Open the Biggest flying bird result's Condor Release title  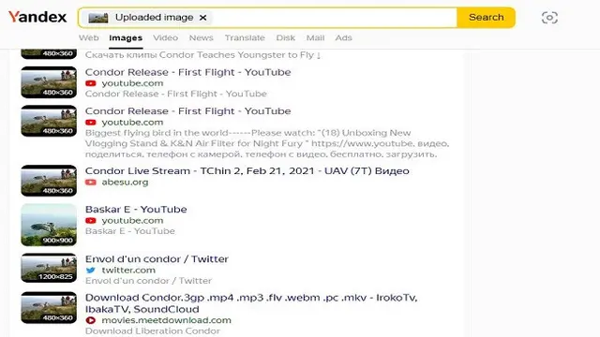tap(187, 111)
